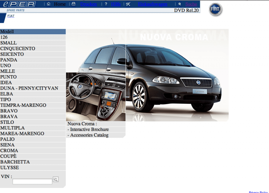This screenshot has width=269, height=193.
Task: Click the printer icon beside Drucken
Action: pyautogui.click(x=74, y=4)
